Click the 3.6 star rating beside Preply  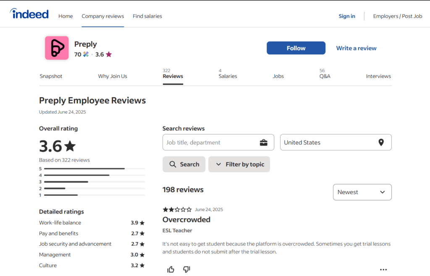pos(103,55)
